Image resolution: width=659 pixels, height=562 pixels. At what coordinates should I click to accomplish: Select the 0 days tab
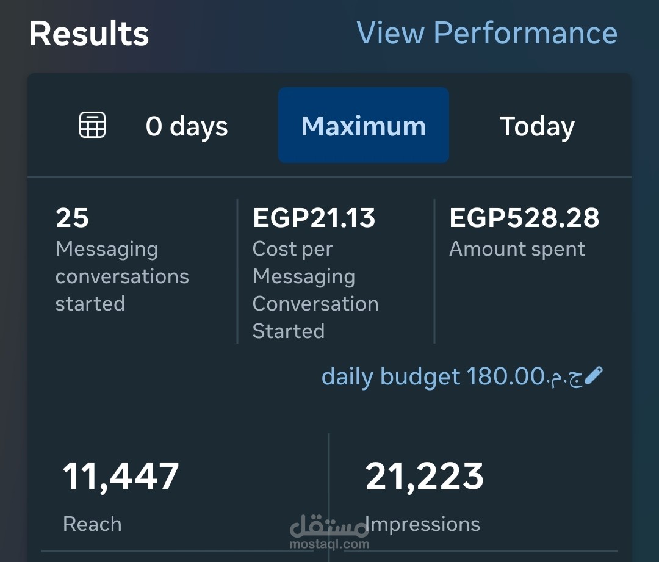click(187, 126)
